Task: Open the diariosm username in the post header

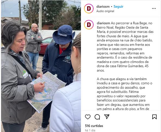Action: [x=103, y=7]
